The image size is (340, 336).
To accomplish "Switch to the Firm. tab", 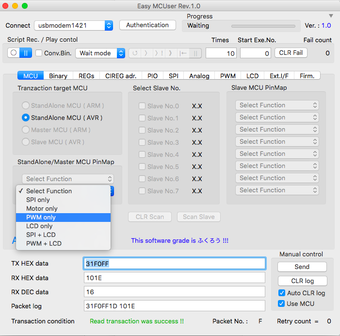I will pyautogui.click(x=307, y=76).
